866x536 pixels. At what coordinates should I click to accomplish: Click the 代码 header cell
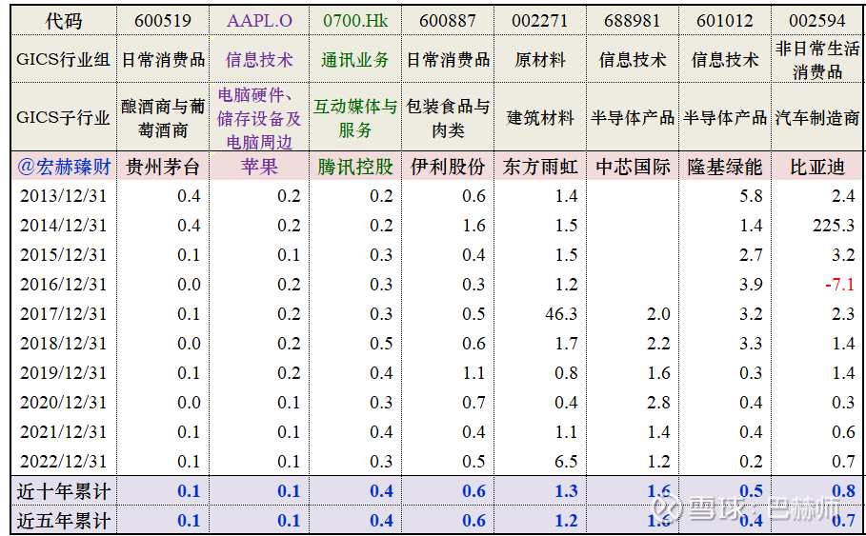[x=64, y=22]
